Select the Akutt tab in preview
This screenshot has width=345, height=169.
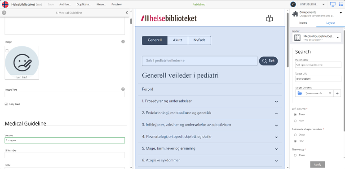[177, 40]
